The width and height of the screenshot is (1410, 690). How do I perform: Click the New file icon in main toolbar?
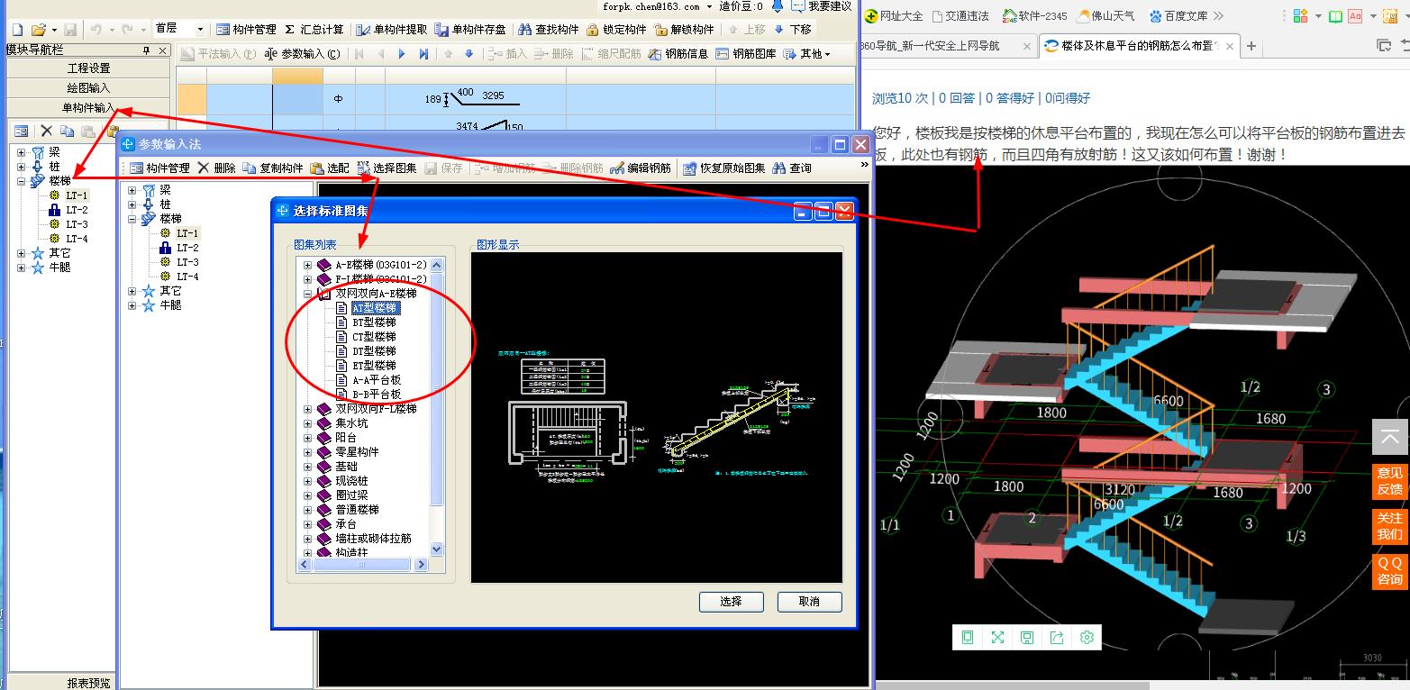coord(17,30)
